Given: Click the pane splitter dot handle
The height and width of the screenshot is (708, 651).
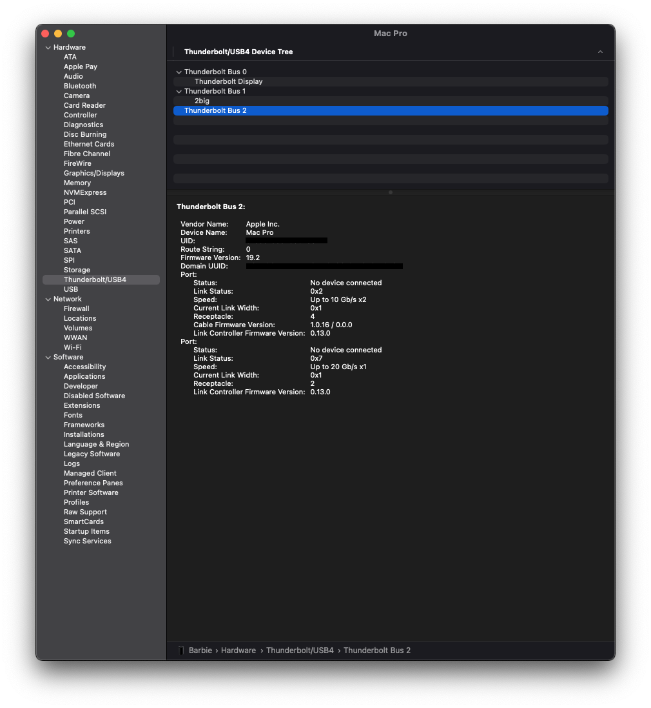Looking at the screenshot, I should (391, 192).
